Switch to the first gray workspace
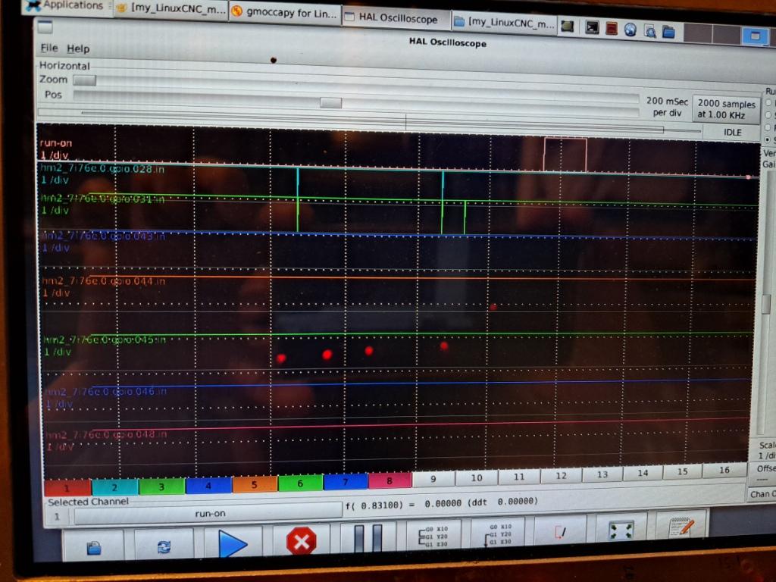Image resolution: width=776 pixels, height=582 pixels. [697, 33]
